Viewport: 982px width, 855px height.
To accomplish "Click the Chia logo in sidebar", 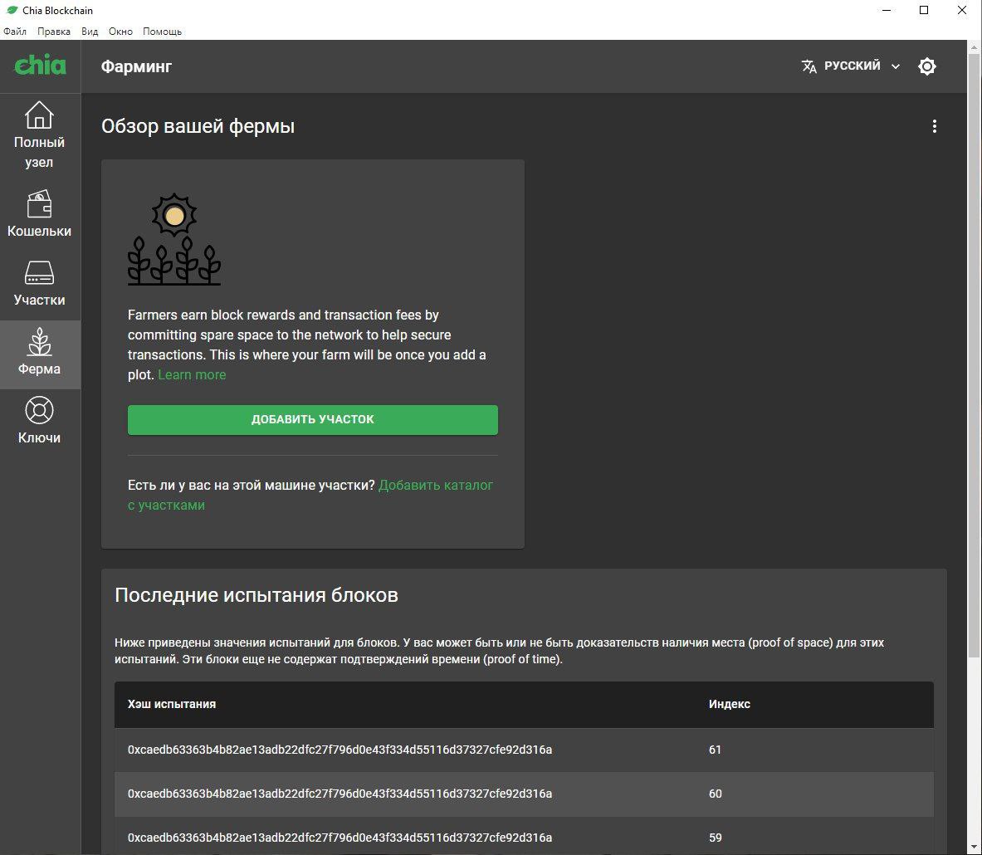I will click(40, 65).
